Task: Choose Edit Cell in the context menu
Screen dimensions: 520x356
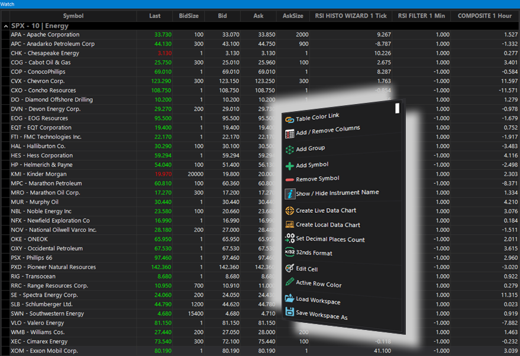Action: (306, 269)
